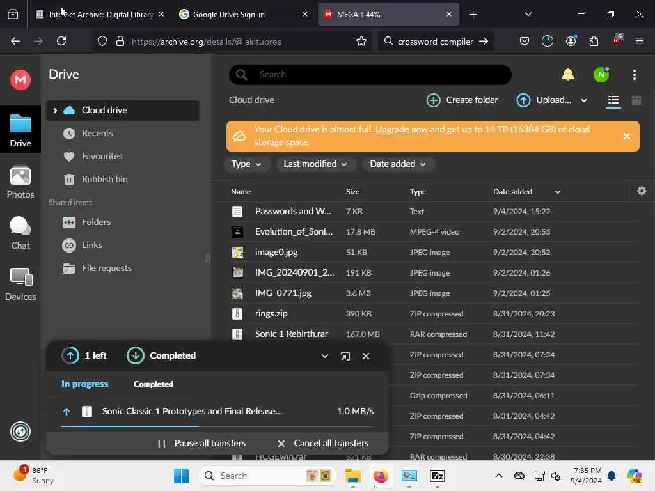655x491 pixels.
Task: Open Favourites in sidebar
Action: [102, 156]
